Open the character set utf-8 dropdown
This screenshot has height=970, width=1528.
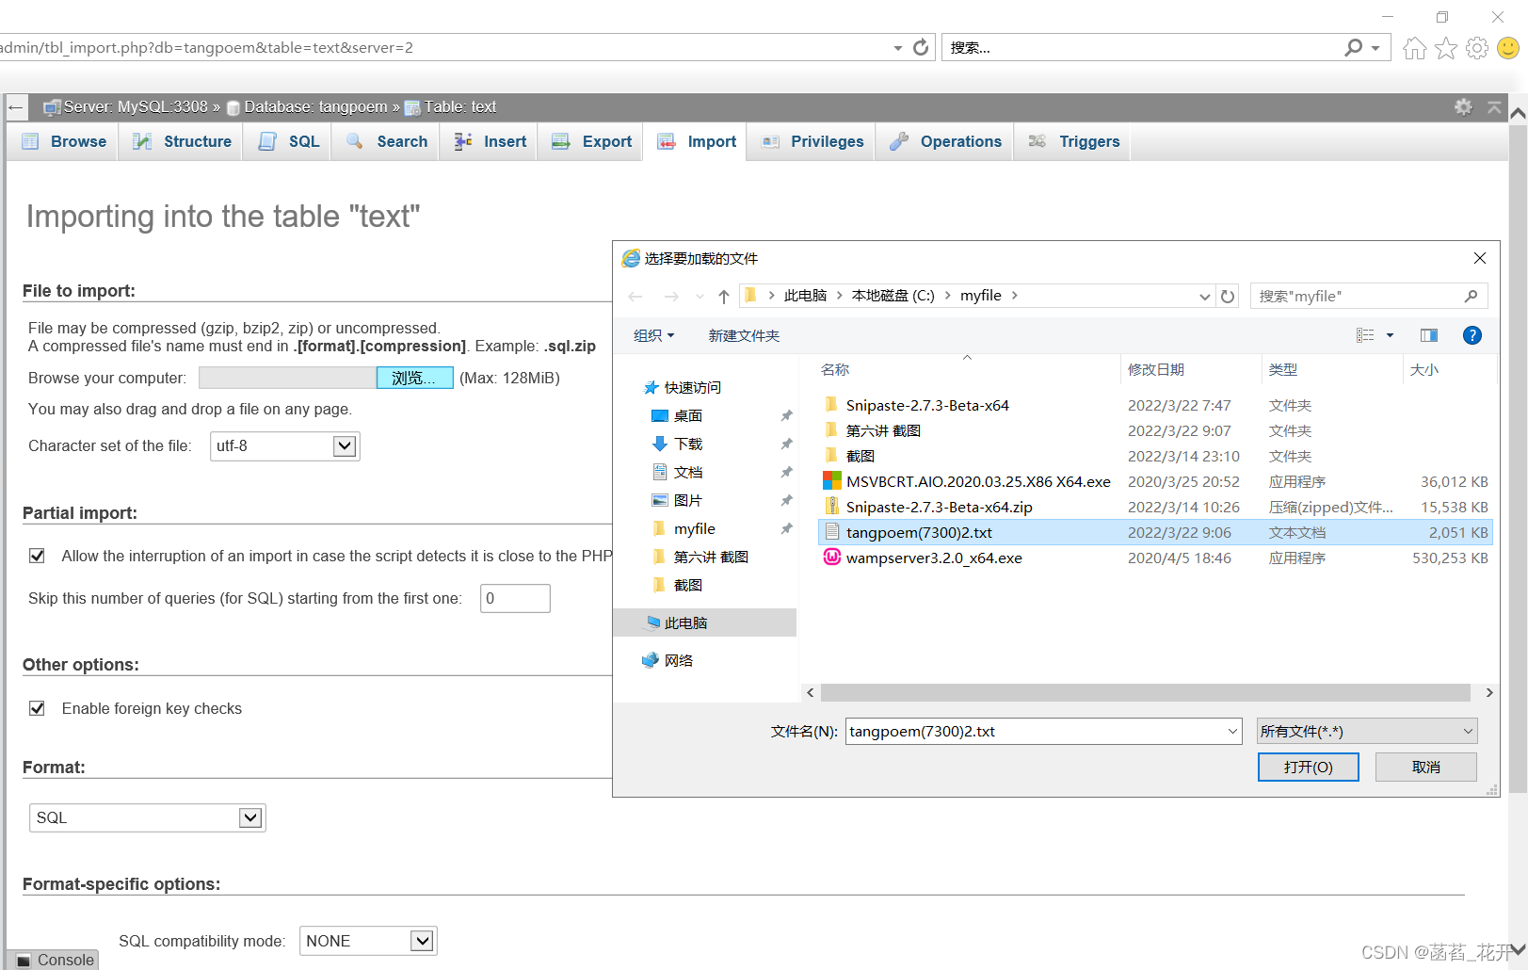(285, 446)
